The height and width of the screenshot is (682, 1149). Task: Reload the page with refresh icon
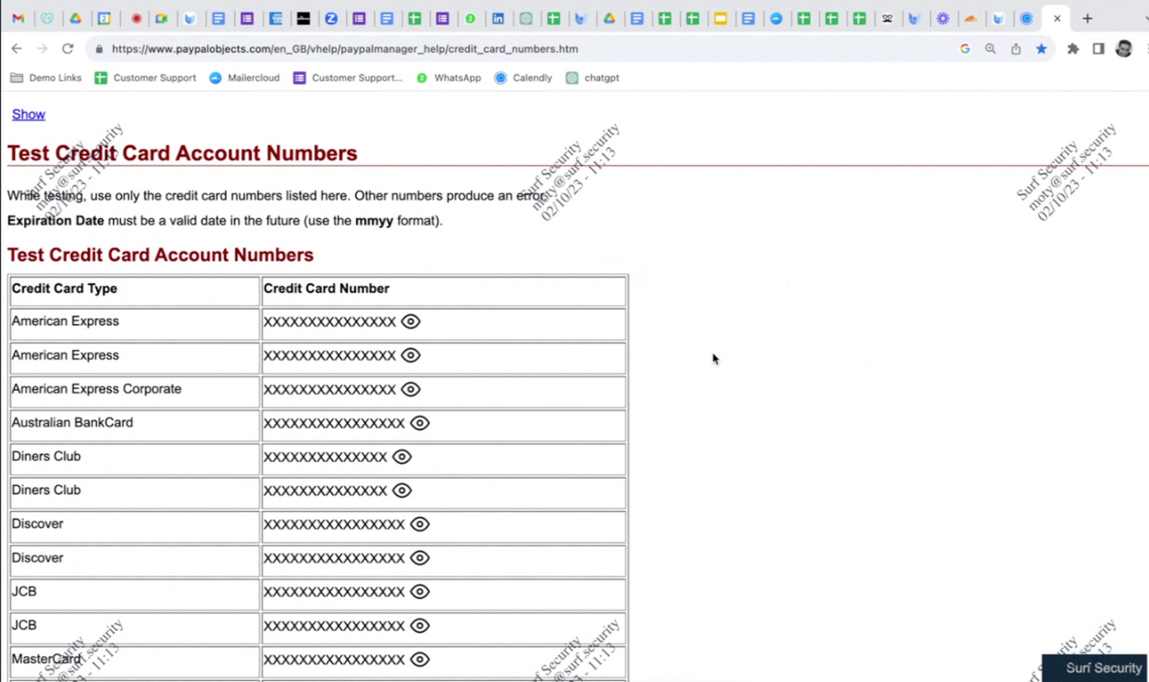67,49
